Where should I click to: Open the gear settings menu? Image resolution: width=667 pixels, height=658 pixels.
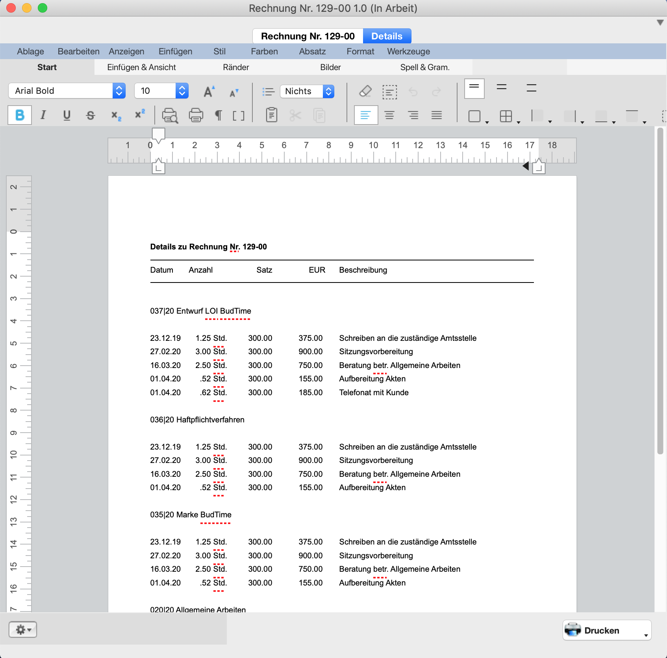click(x=23, y=630)
